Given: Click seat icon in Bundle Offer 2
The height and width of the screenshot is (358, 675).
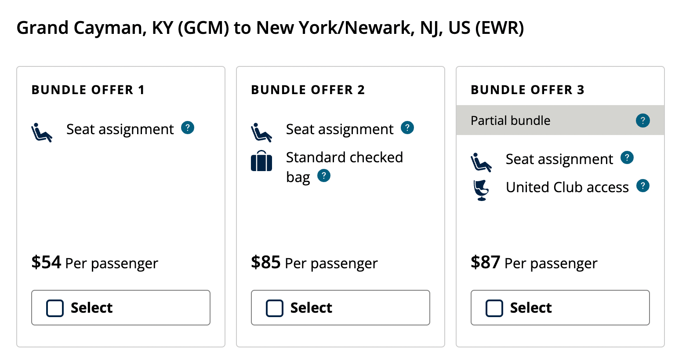Looking at the screenshot, I should coord(261,132).
